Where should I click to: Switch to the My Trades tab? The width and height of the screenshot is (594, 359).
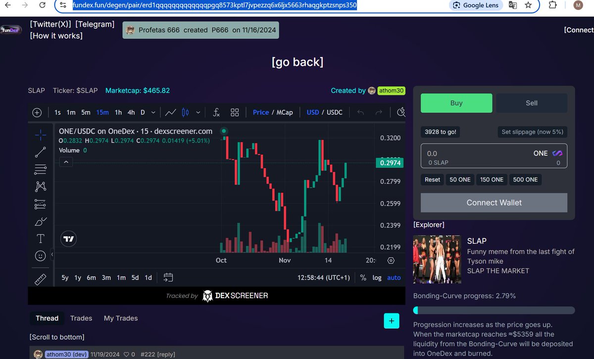pyautogui.click(x=121, y=318)
